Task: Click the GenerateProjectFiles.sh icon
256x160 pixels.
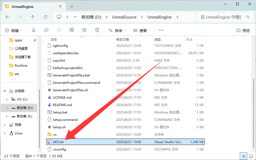Action: 49,90
